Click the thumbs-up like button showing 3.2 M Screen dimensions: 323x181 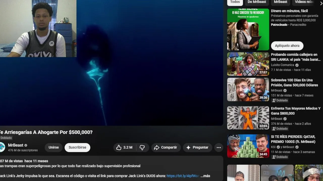tap(124, 148)
